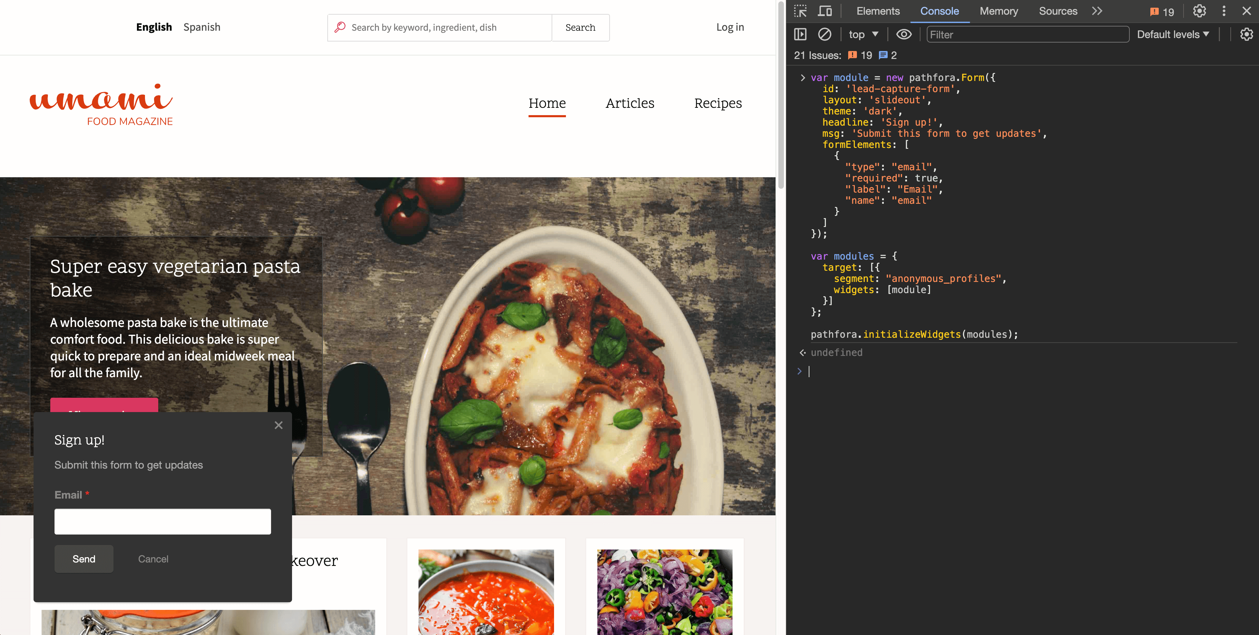Click Cancel in the sign up form

coord(153,559)
